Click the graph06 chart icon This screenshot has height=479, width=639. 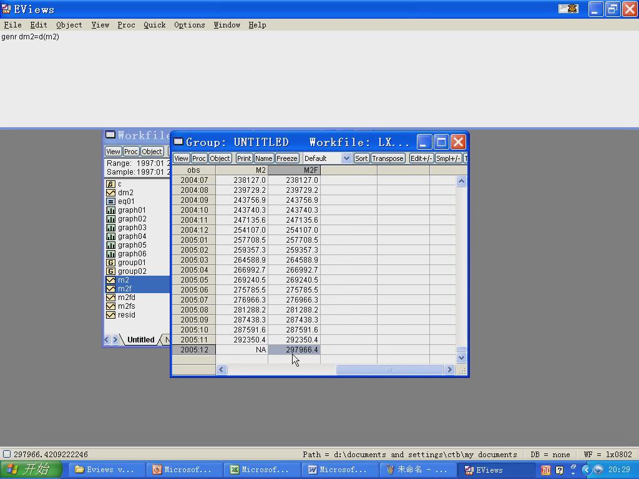click(x=110, y=254)
